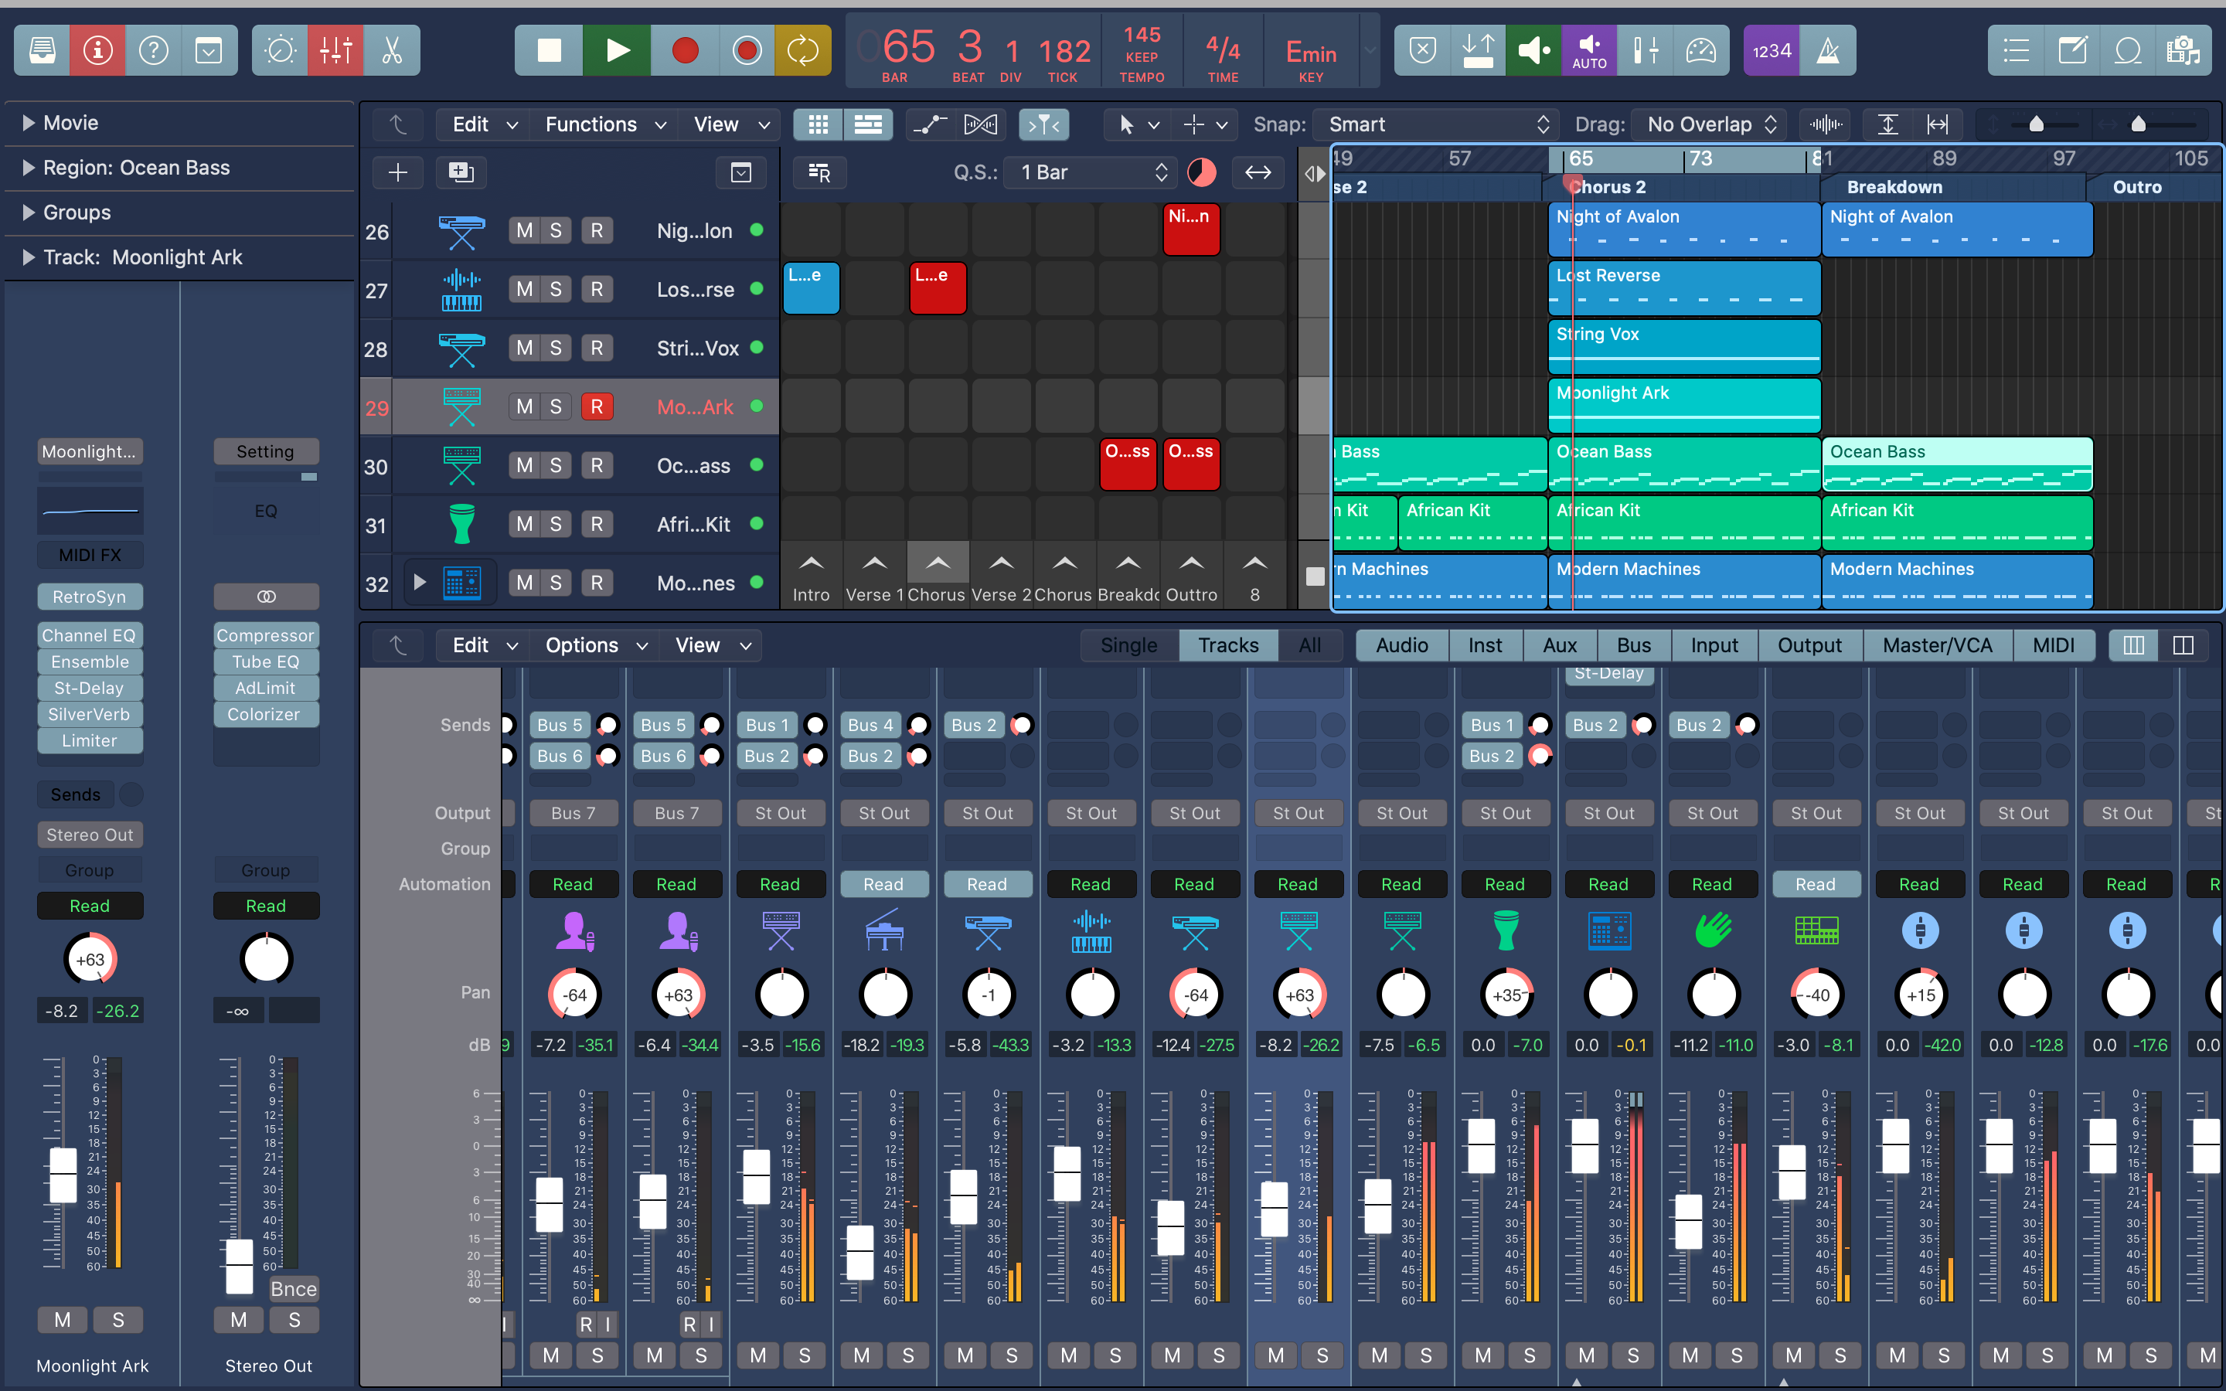Viewport: 2226px width, 1391px height.
Task: Adjust the Moonlight Ark pan knob
Action: tap(90, 960)
